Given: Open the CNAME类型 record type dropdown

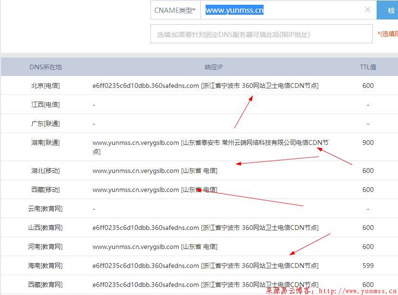Looking at the screenshot, I should coord(175,10).
